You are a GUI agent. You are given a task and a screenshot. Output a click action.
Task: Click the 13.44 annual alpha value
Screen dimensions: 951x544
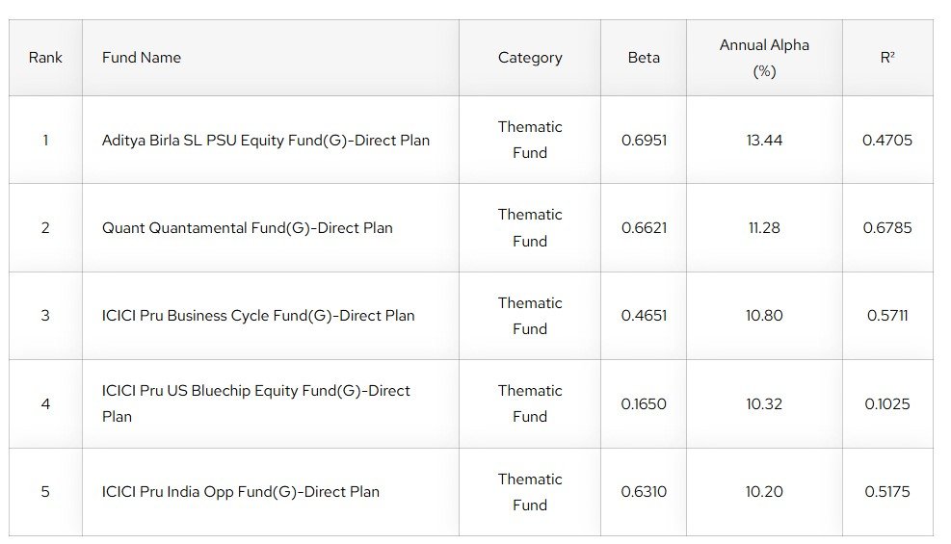click(764, 141)
